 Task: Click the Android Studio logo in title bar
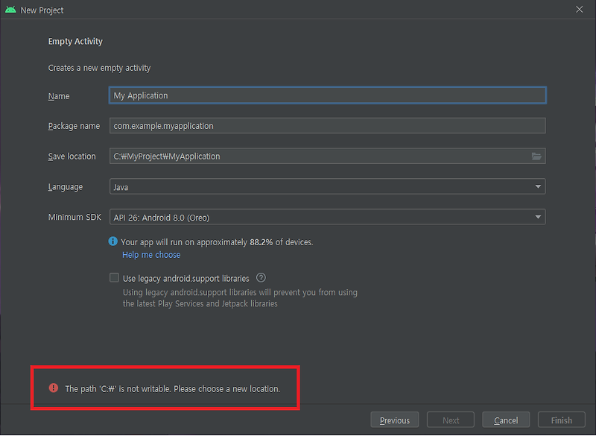point(10,10)
